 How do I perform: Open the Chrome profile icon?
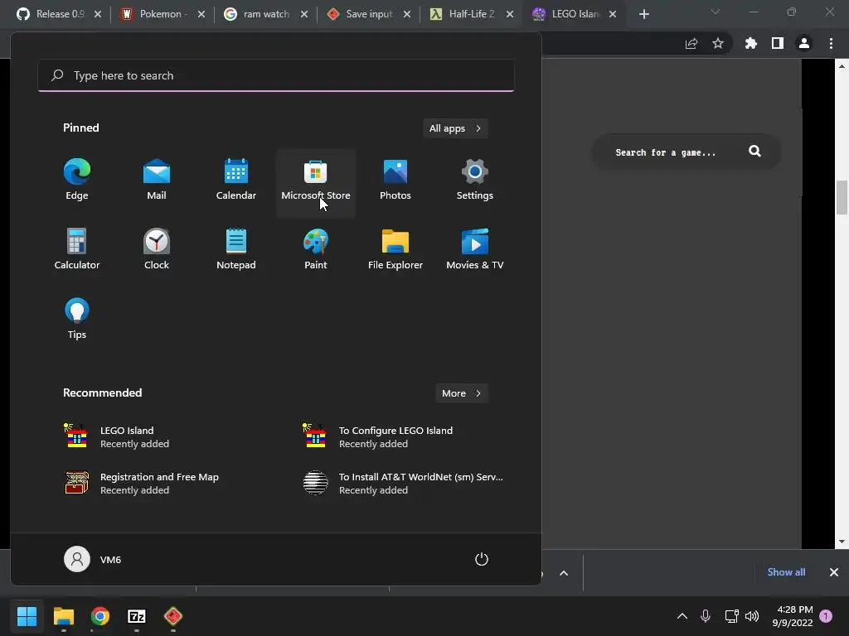804,43
